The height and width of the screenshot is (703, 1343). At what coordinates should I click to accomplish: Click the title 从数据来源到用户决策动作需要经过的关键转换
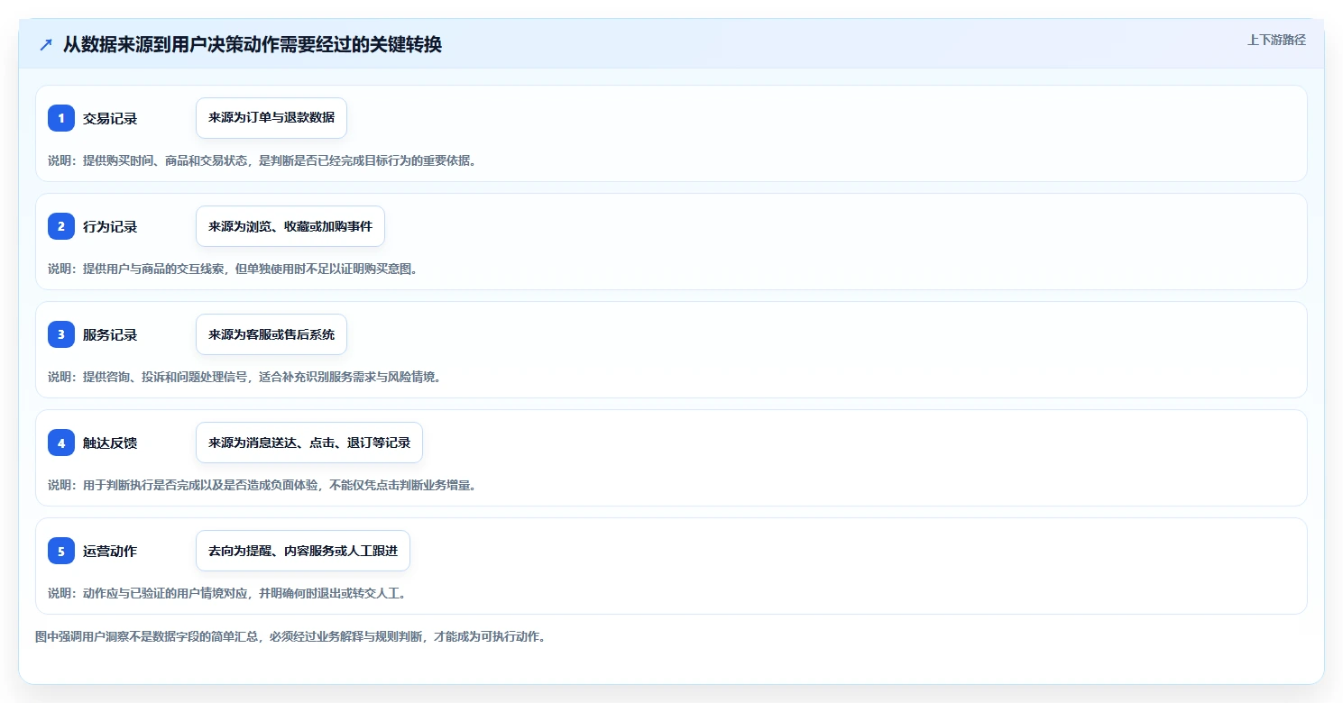tap(253, 44)
